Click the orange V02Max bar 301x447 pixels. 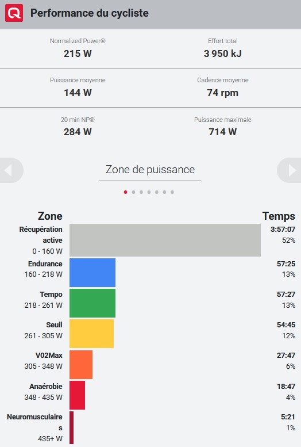(x=81, y=365)
